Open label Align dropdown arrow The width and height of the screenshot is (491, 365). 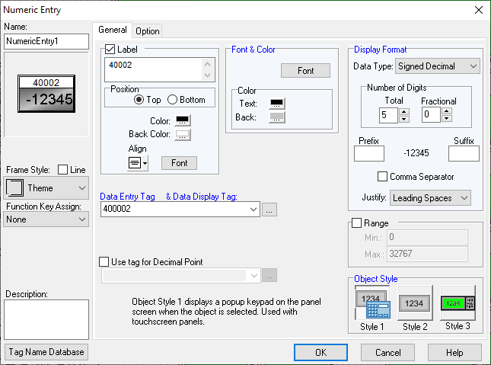[145, 163]
